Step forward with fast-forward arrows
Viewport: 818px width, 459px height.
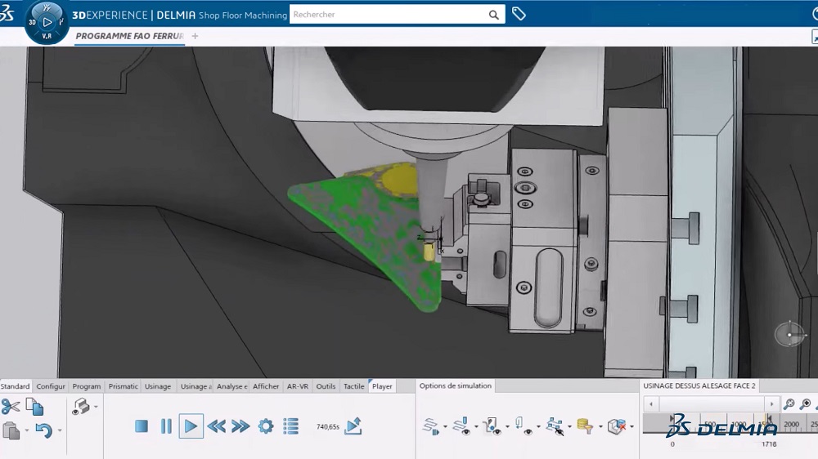click(x=240, y=426)
